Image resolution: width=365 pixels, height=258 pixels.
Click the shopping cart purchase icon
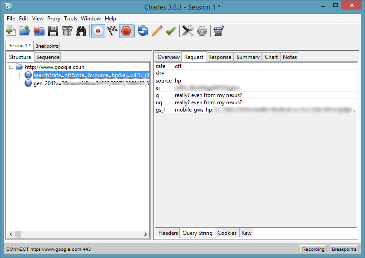[218, 31]
